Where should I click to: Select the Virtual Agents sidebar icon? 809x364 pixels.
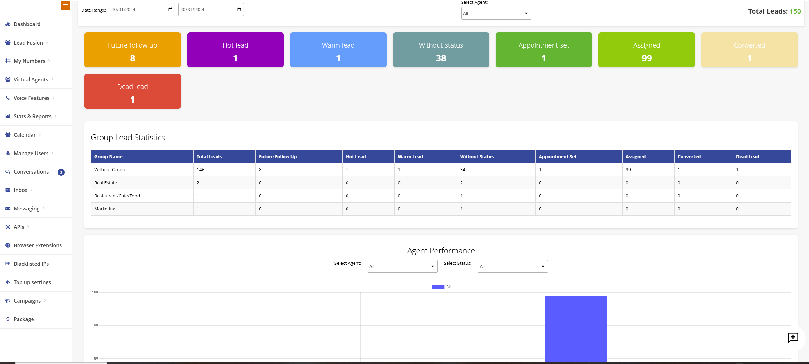click(x=8, y=79)
